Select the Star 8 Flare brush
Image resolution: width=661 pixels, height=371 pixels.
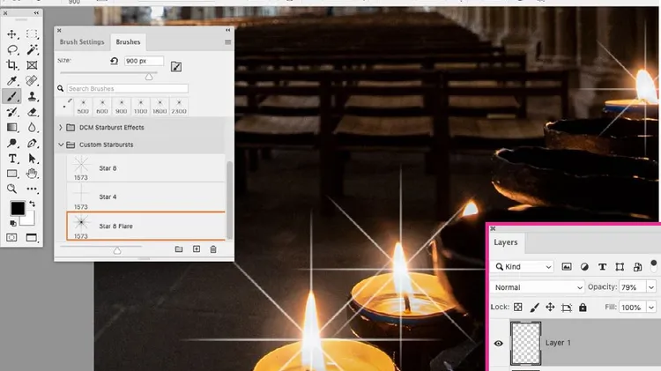click(145, 226)
